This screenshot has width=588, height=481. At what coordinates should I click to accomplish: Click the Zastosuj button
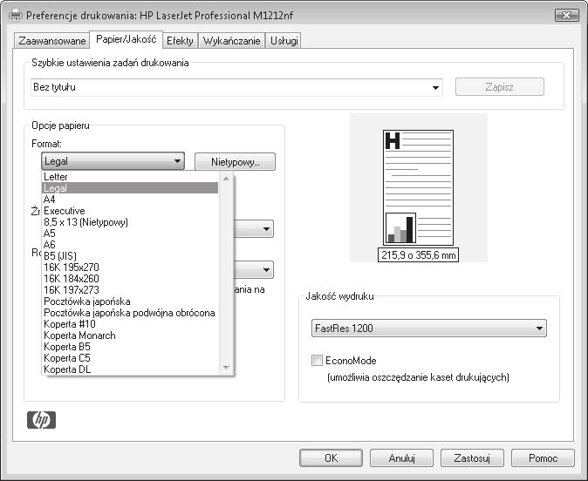[x=472, y=458]
